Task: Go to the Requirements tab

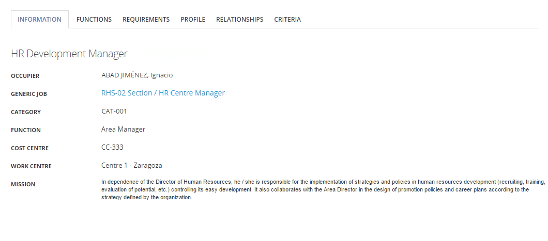Action: (146, 20)
